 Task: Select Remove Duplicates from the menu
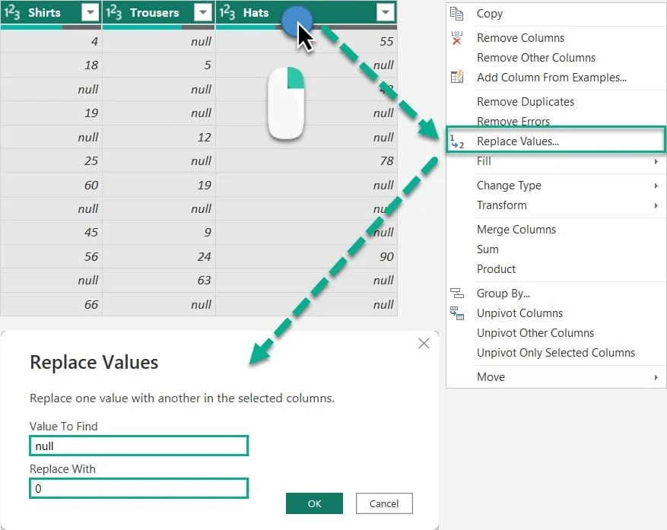(x=525, y=101)
